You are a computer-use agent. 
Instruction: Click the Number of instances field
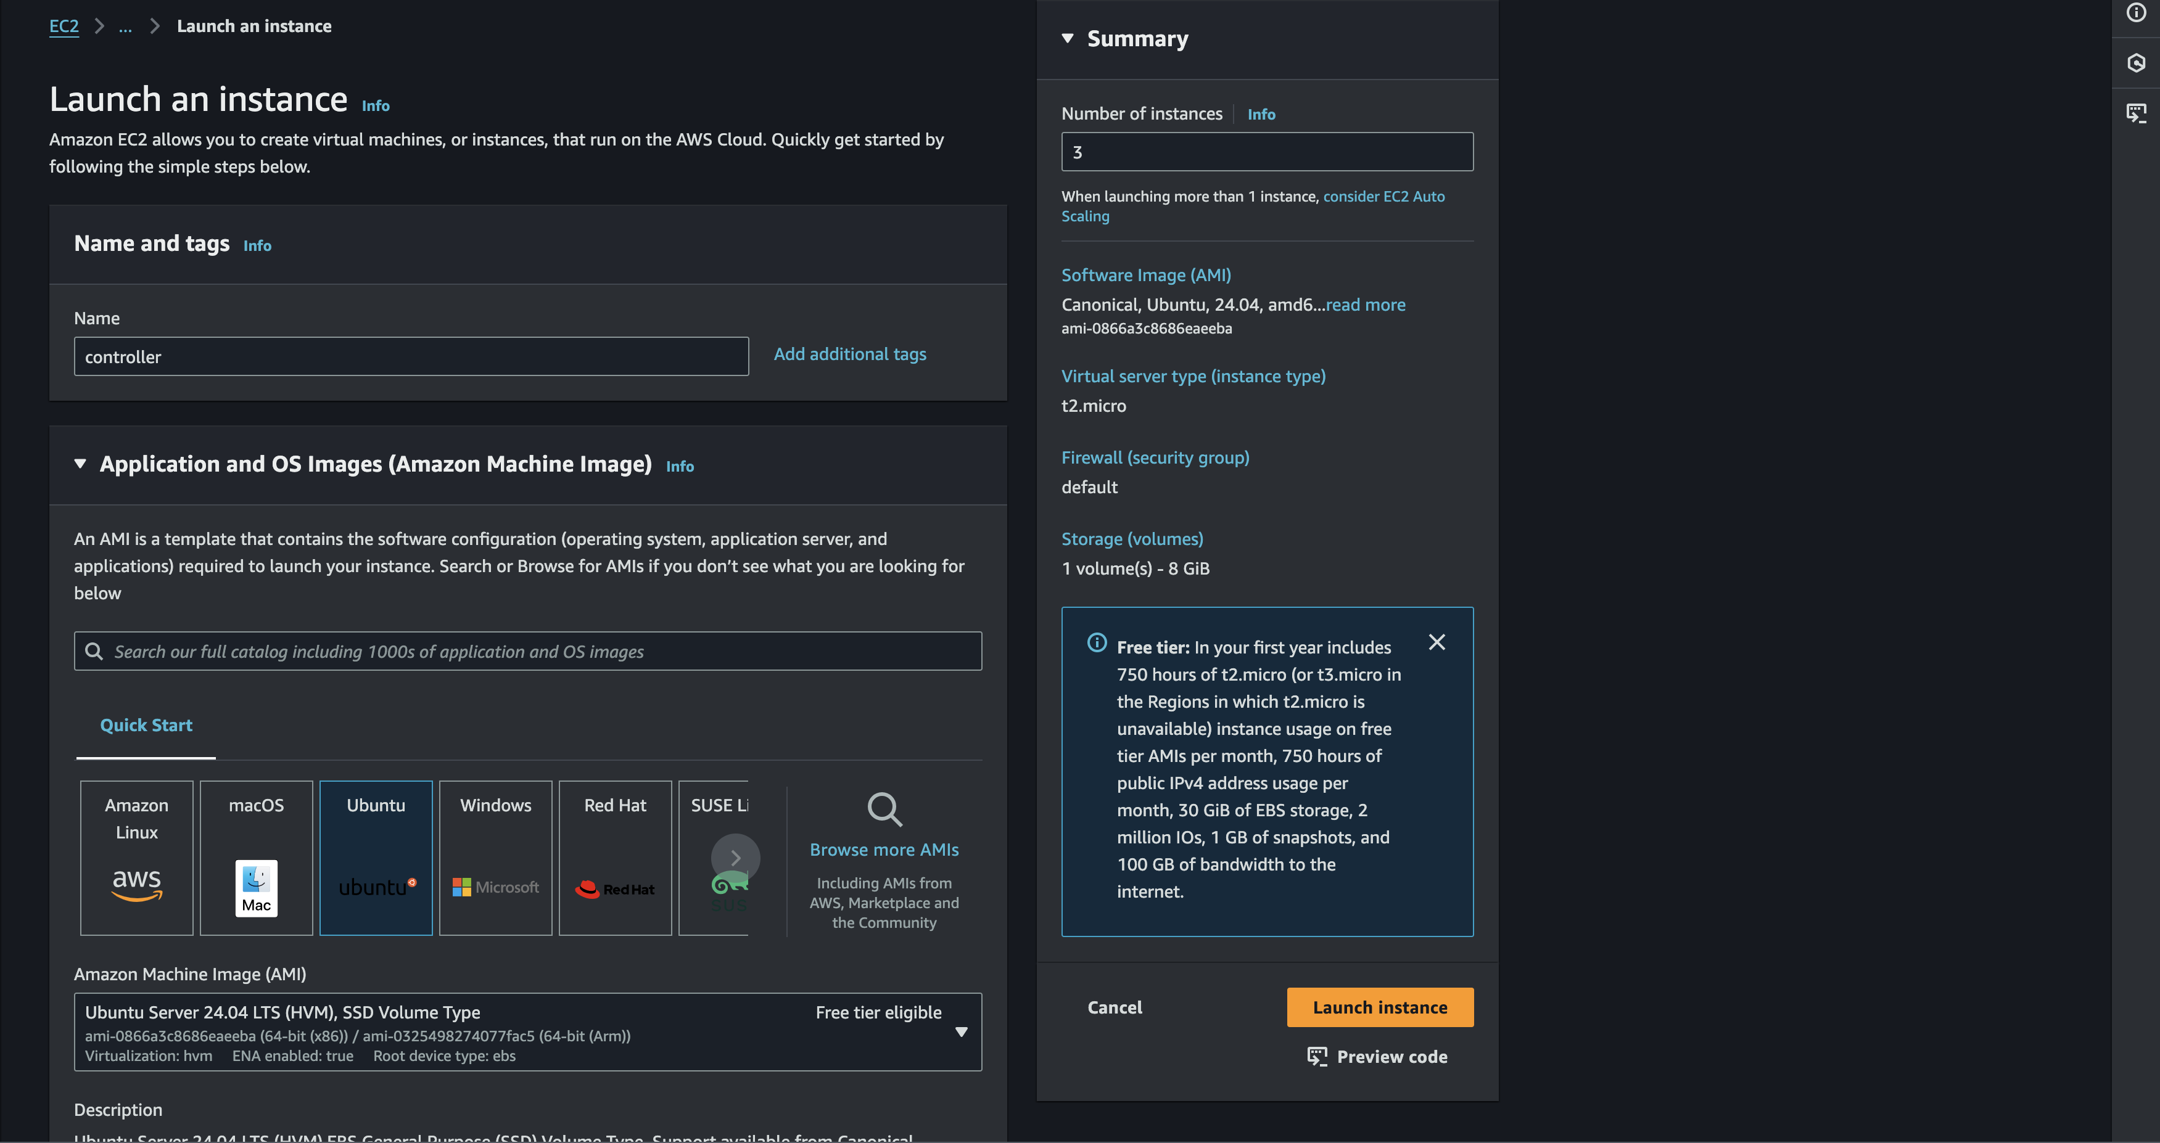click(x=1267, y=152)
